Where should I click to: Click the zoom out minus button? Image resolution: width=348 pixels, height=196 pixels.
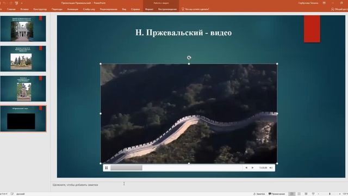[x=319, y=194]
